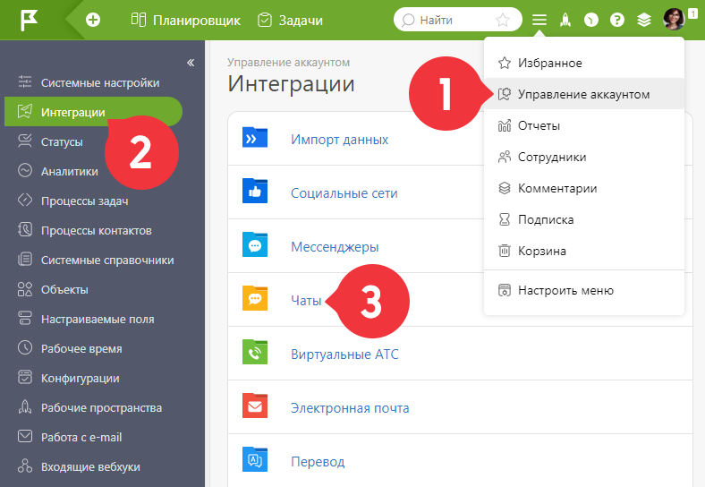The height and width of the screenshot is (487, 705).
Task: Click the timer clock icon
Action: [591, 20]
